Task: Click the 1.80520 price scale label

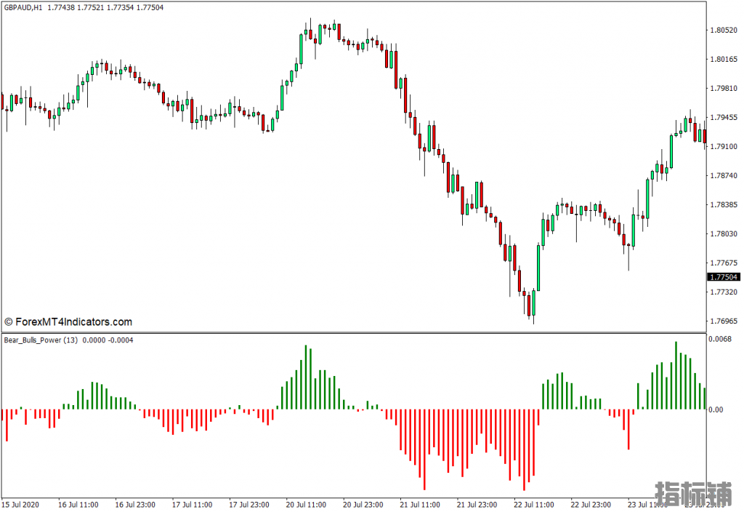Action: click(x=723, y=31)
